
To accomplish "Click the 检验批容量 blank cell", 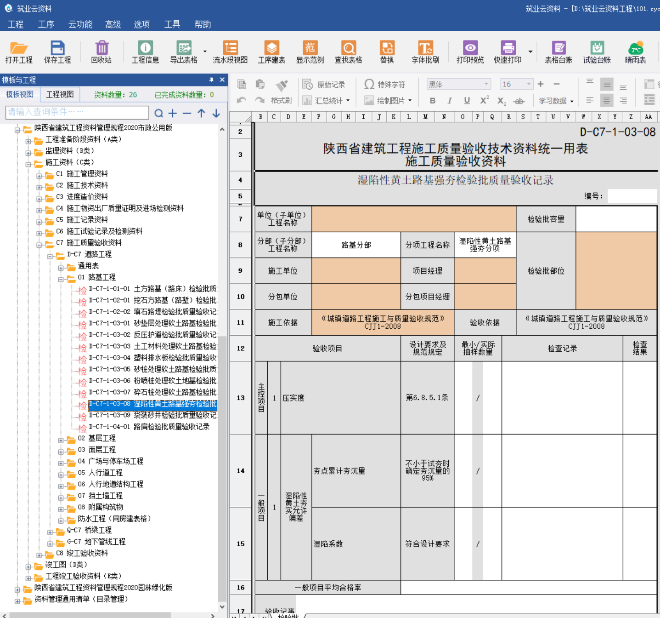I will click(x=616, y=219).
